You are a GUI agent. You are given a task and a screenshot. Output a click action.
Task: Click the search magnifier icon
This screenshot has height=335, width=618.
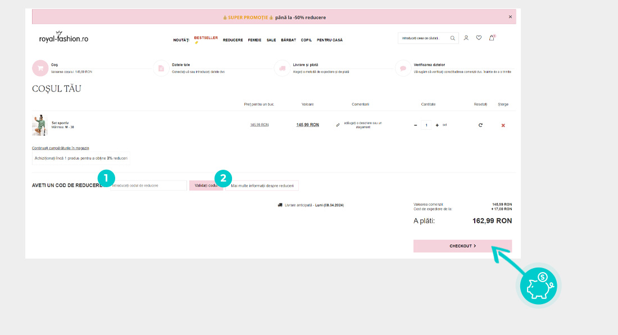(x=453, y=38)
